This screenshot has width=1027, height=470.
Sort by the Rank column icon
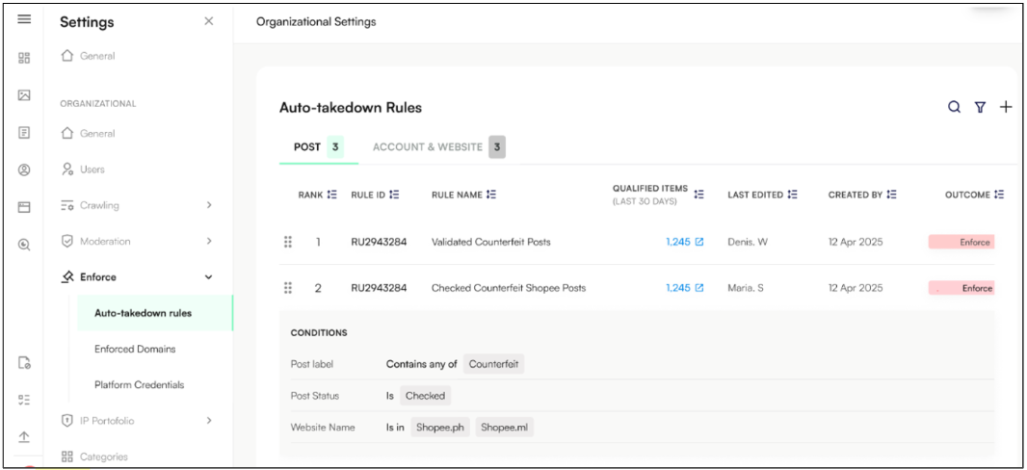[332, 195]
